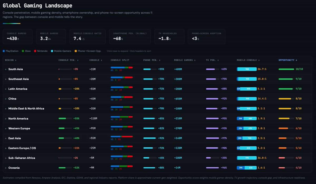Expand the North America row arrow
Viewport: 316px width, 184px height.
[x=6, y=118]
